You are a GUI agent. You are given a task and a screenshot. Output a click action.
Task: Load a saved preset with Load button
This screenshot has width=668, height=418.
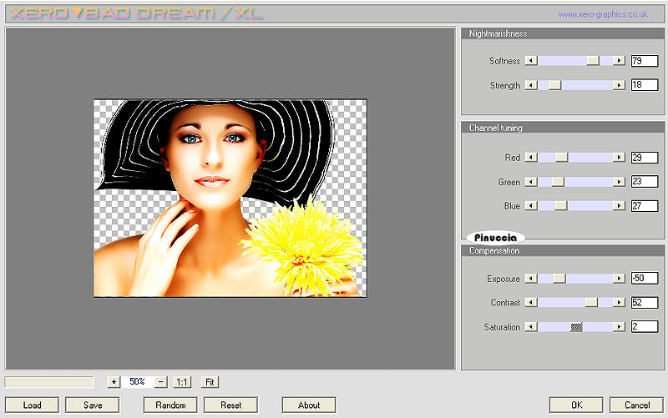[32, 405]
